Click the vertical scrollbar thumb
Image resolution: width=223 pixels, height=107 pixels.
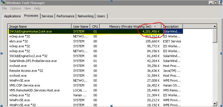(x=215, y=35)
